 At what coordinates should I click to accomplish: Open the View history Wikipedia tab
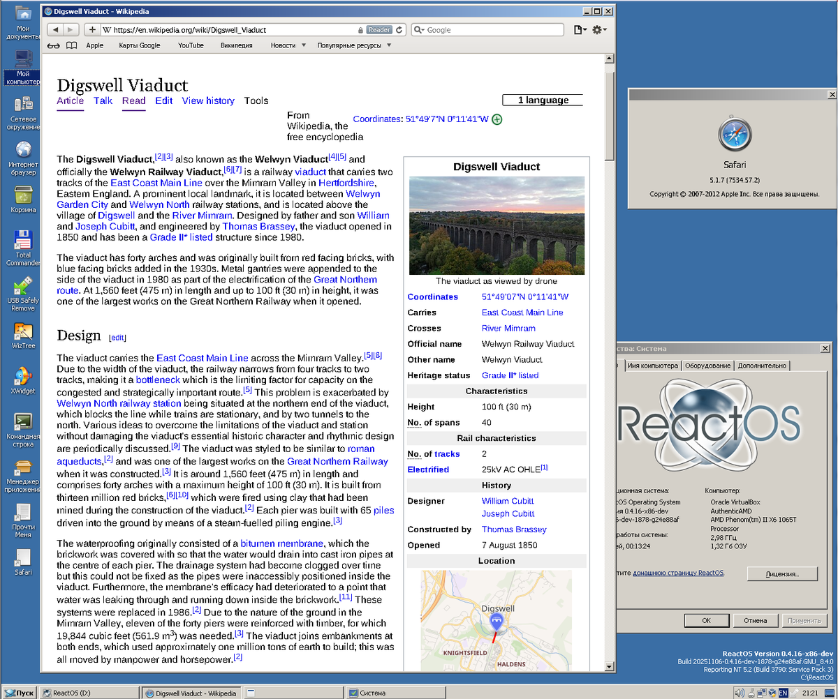pos(207,100)
